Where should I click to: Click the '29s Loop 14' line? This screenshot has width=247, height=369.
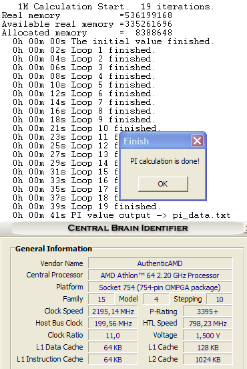(65, 163)
